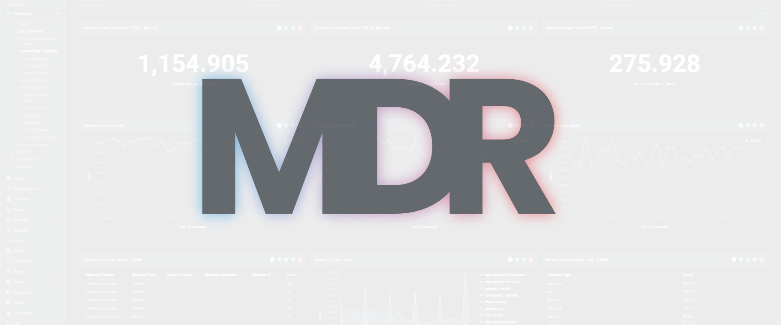781x325 pixels.
Task: Close the Performance Events by Type panel
Action: 761,260
